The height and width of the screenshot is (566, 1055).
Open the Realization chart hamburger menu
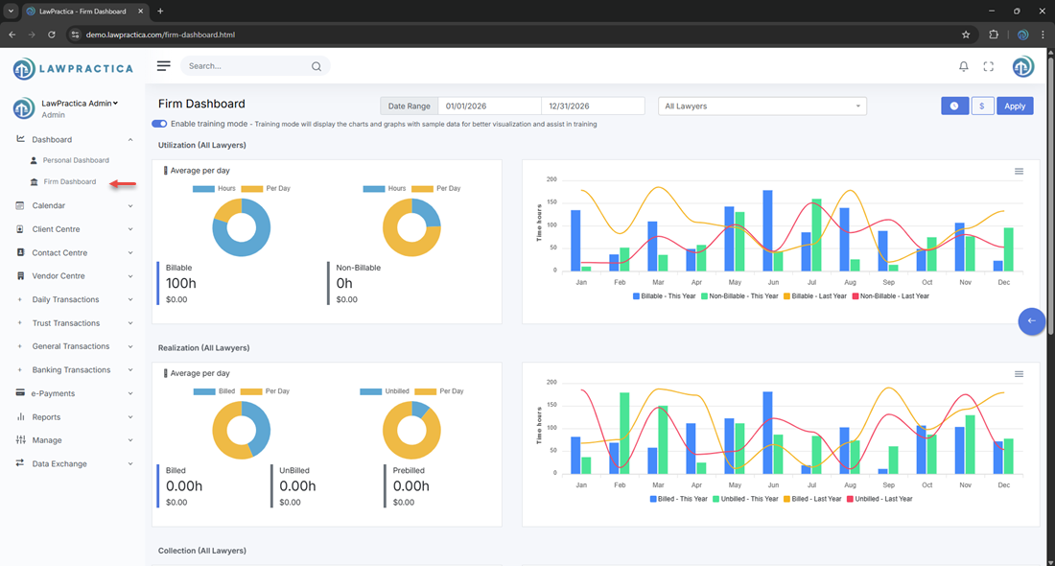click(1019, 374)
